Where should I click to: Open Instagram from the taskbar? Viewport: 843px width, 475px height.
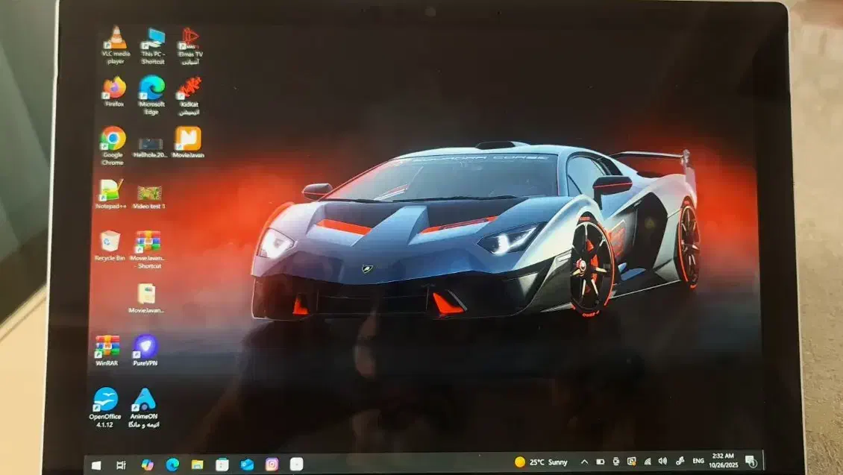(272, 464)
